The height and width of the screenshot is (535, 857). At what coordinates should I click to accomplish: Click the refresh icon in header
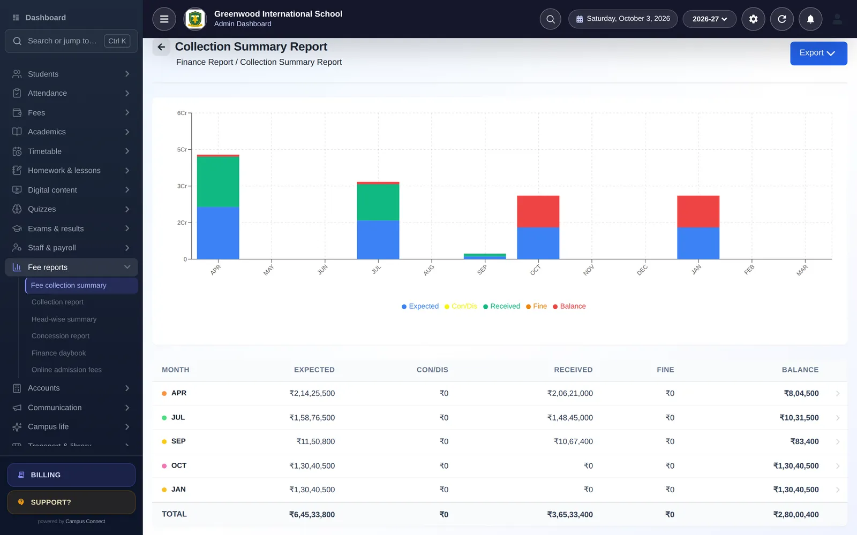tap(781, 19)
